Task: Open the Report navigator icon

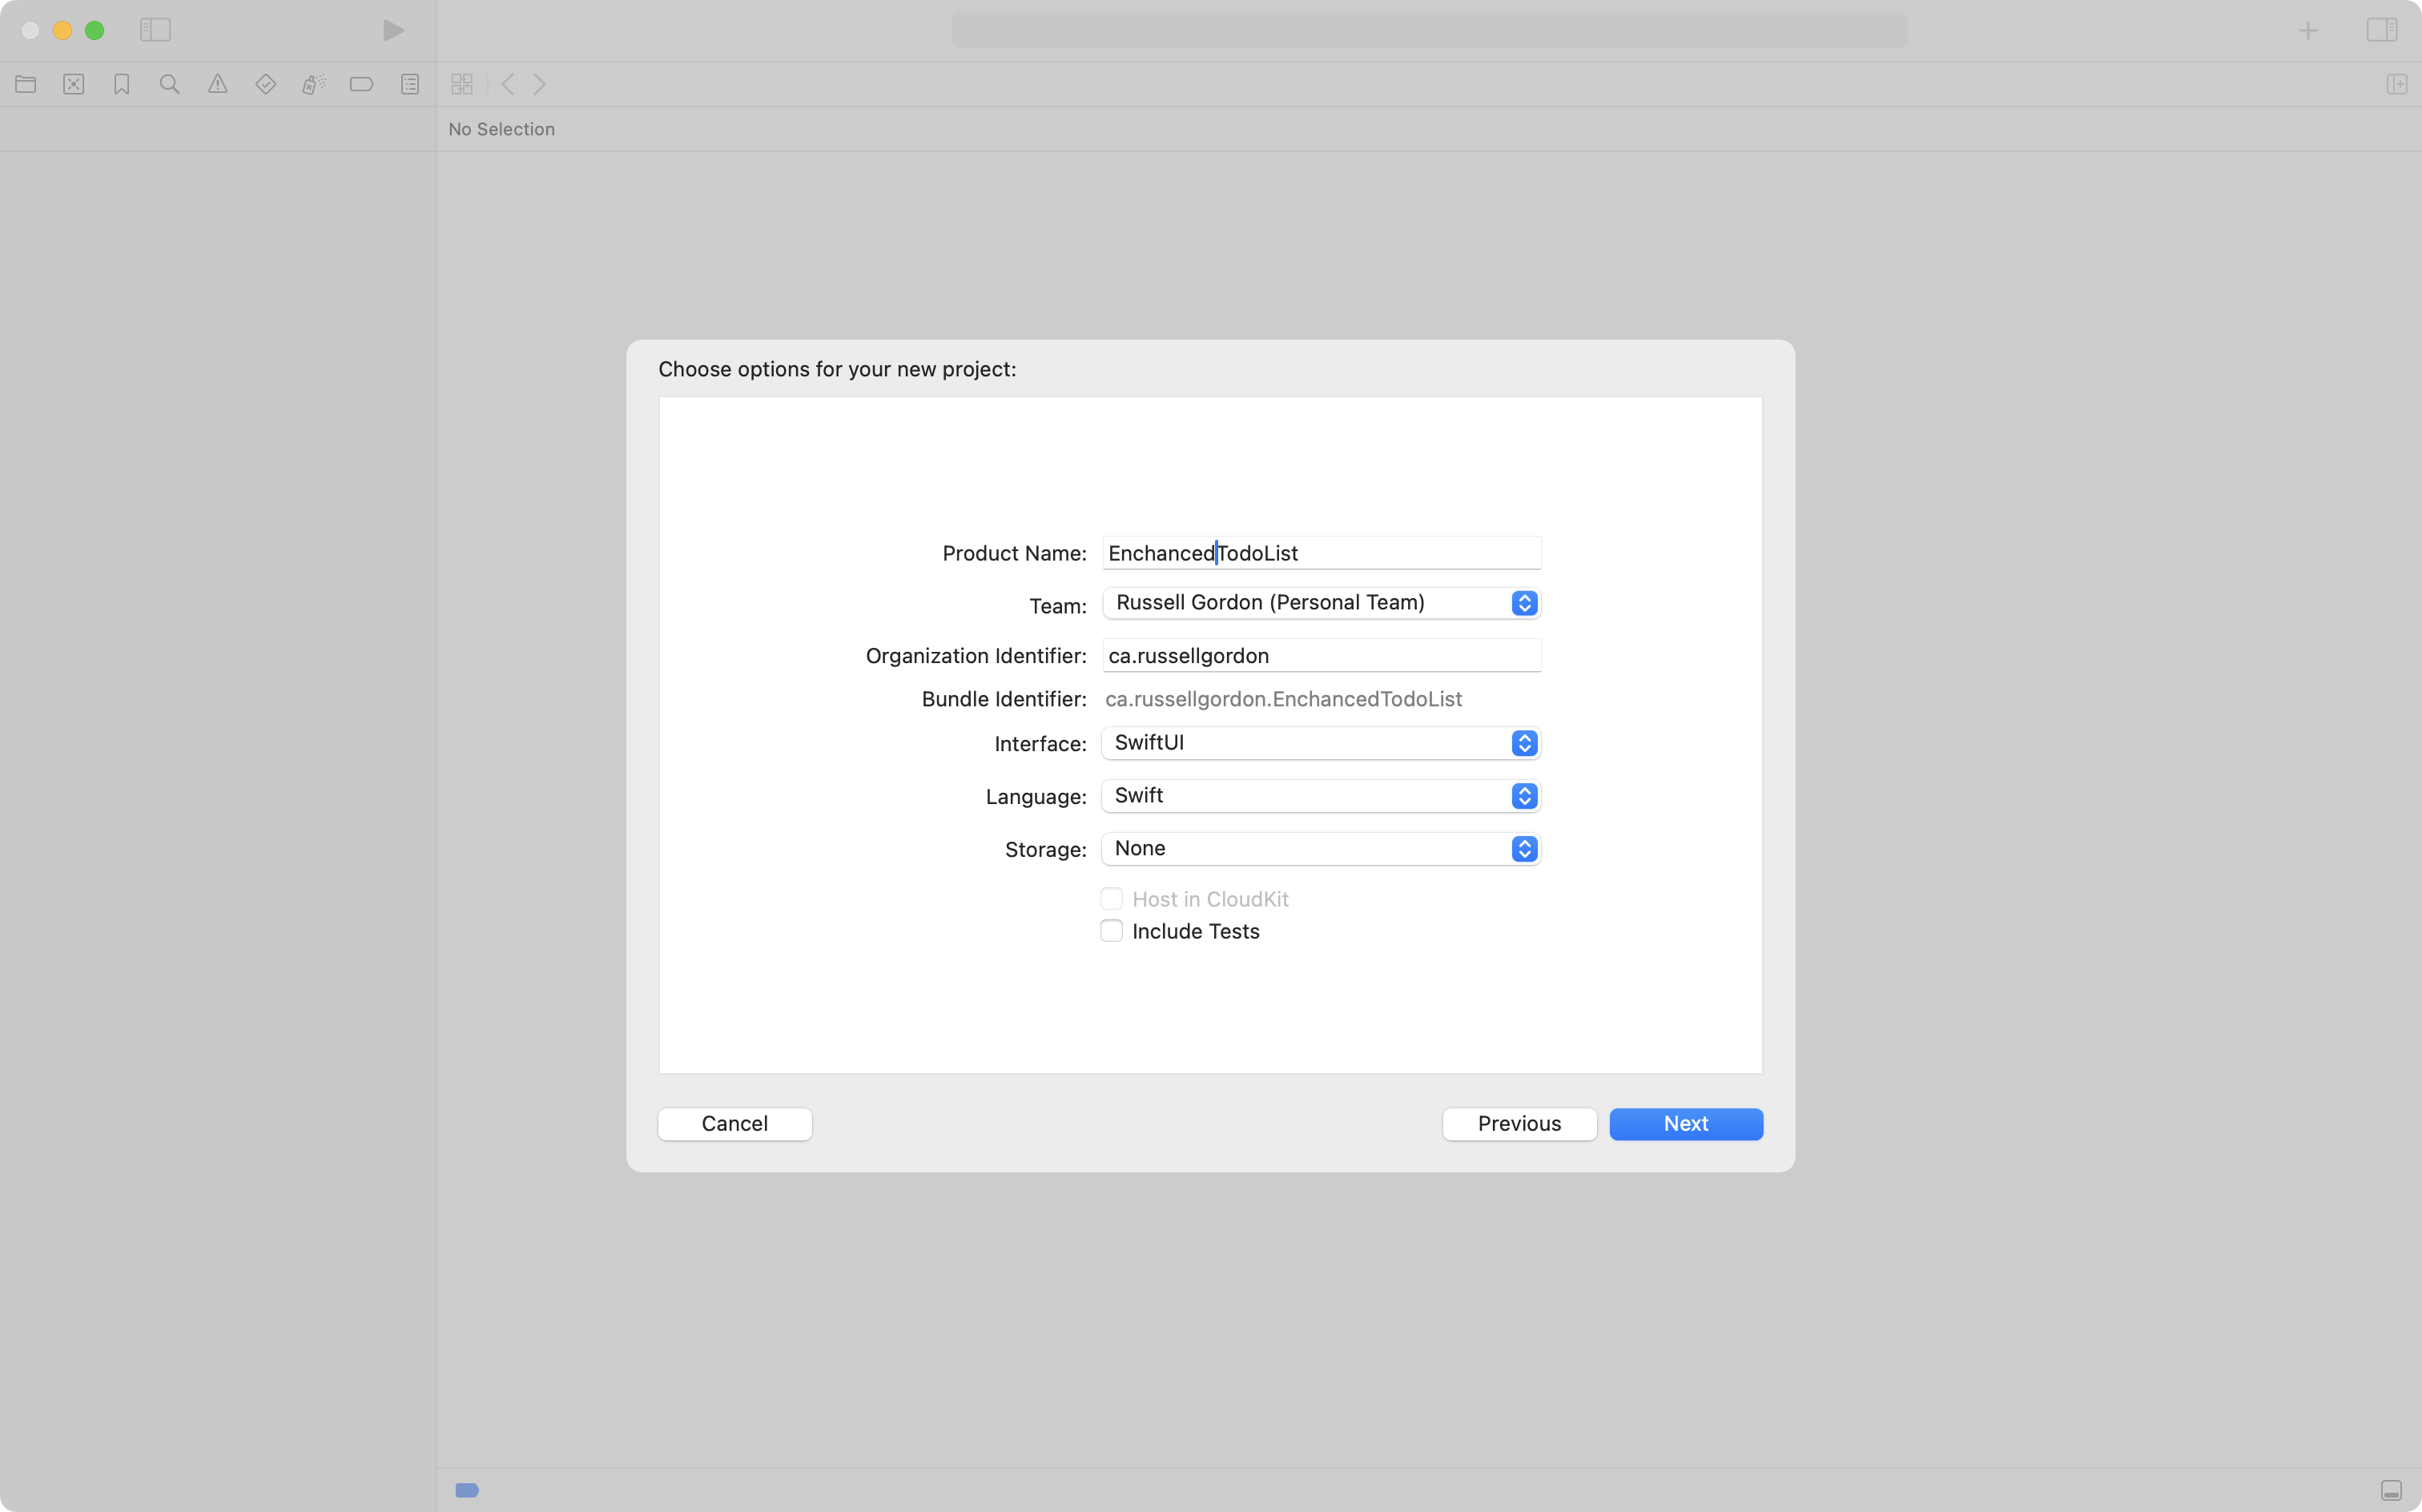Action: (410, 84)
